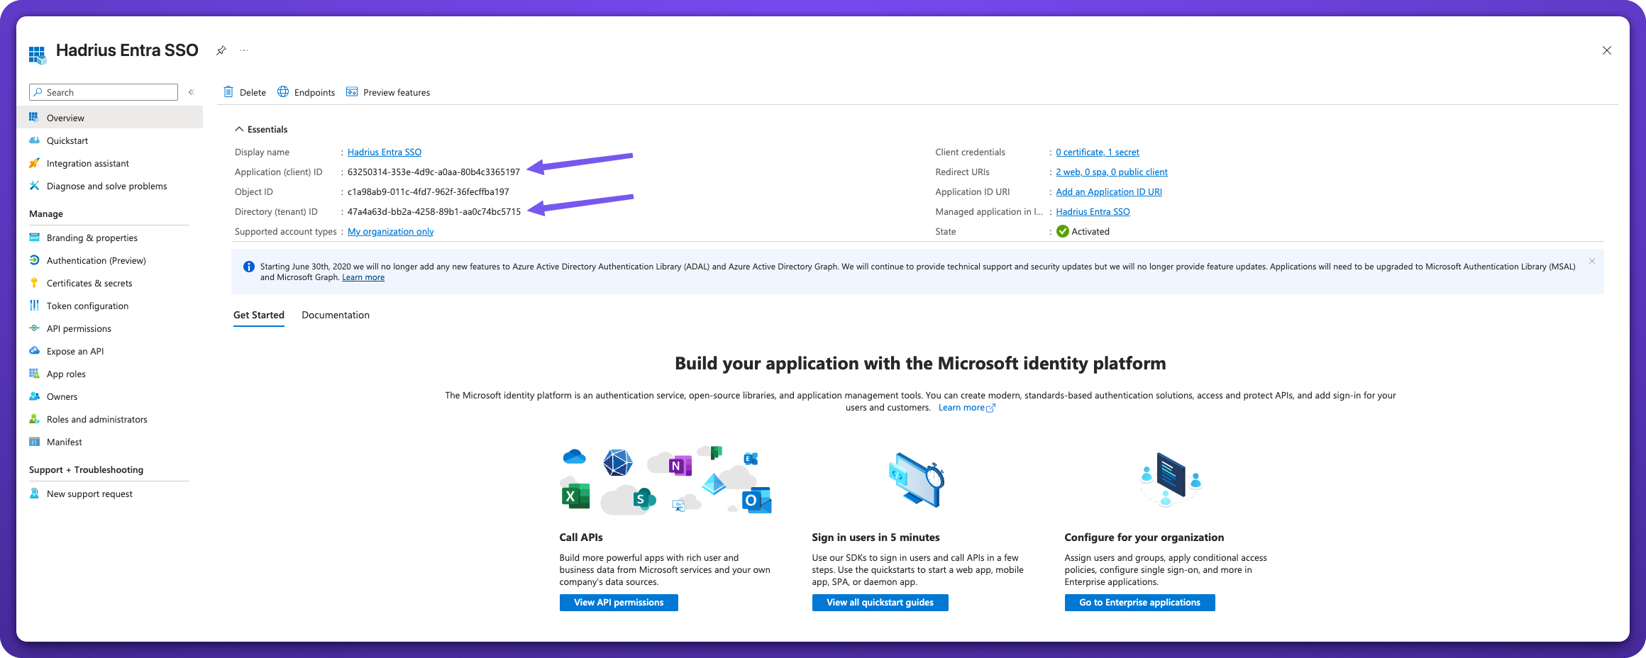Select the Directory (tenant) ID value
The width and height of the screenshot is (1646, 658).
(x=434, y=211)
